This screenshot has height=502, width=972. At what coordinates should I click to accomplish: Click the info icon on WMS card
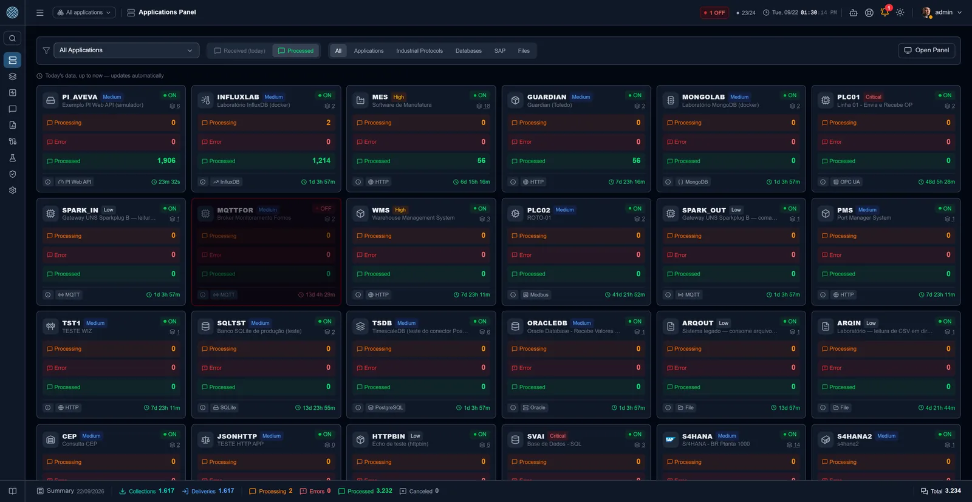358,295
